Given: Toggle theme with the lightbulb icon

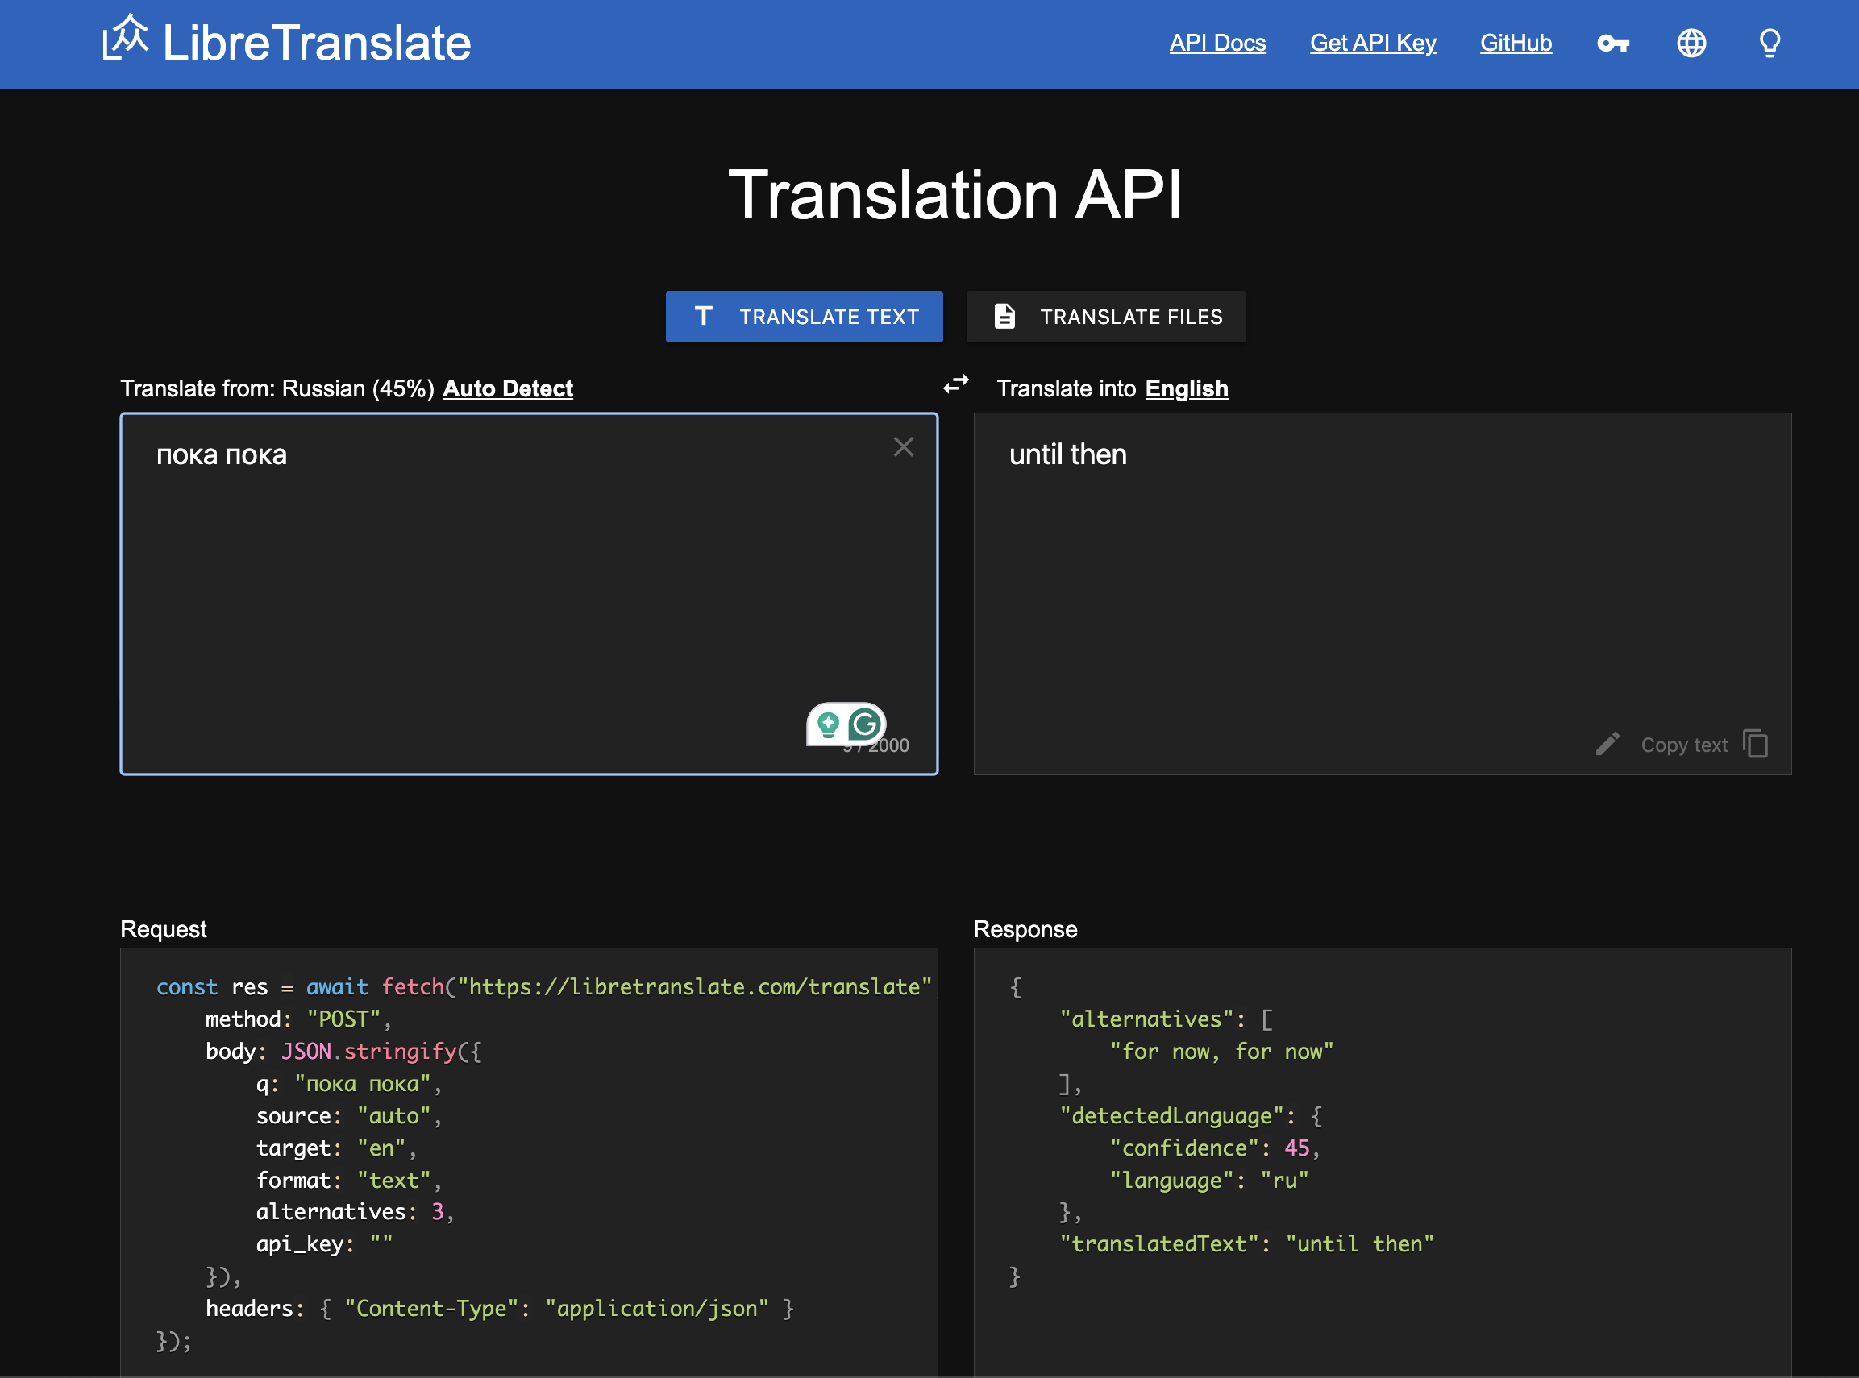Looking at the screenshot, I should pyautogui.click(x=1769, y=44).
